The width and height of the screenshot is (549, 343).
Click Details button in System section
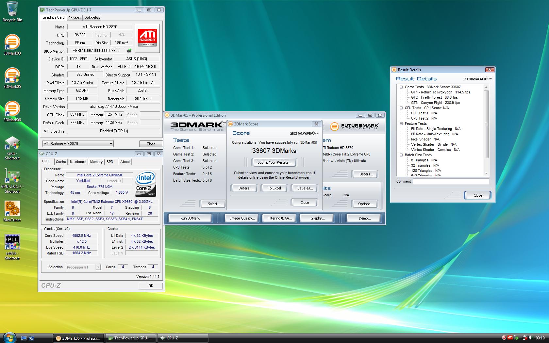[366, 174]
